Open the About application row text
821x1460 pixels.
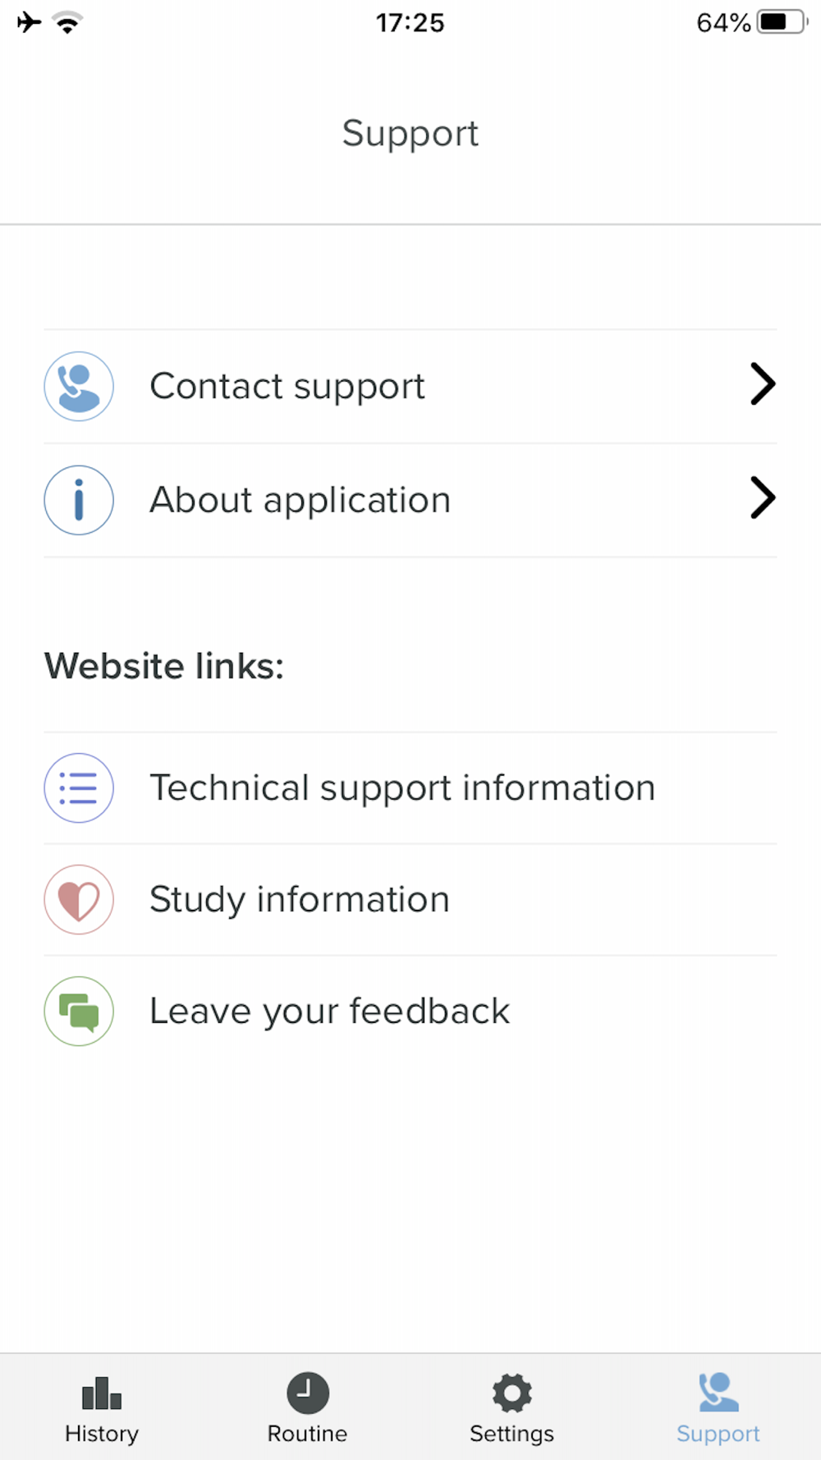[x=300, y=500]
